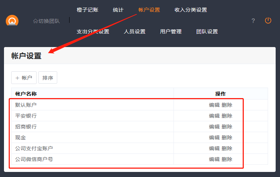Select the 帐户设置 menu item
This screenshot has height=177, width=280.
click(x=149, y=10)
